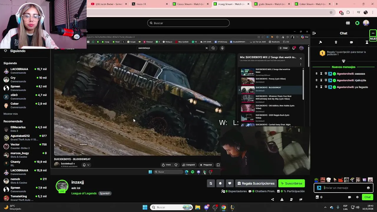Report the stream with the warning triangle icon

pos(282,200)
